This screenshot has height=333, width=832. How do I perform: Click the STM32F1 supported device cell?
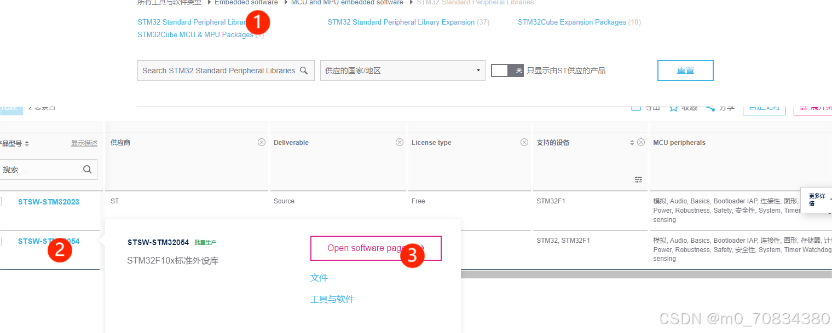[551, 201]
